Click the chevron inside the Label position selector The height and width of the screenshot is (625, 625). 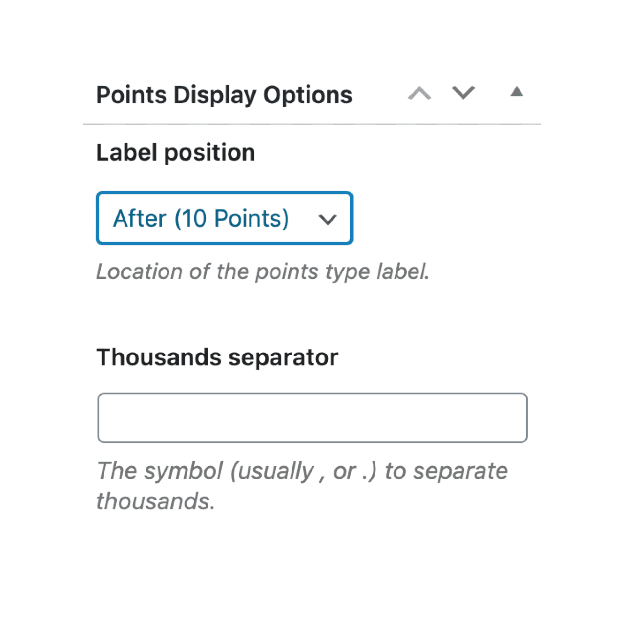point(328,219)
